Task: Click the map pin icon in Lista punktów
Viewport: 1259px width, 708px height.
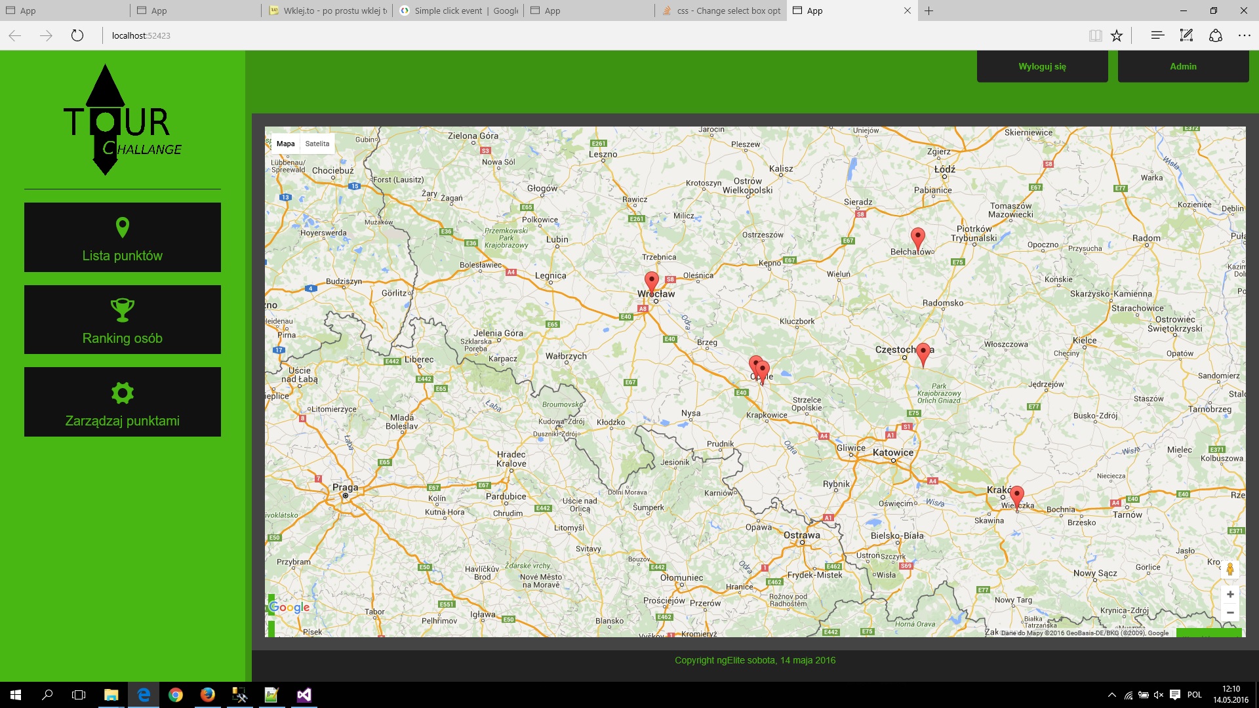Action: [122, 227]
